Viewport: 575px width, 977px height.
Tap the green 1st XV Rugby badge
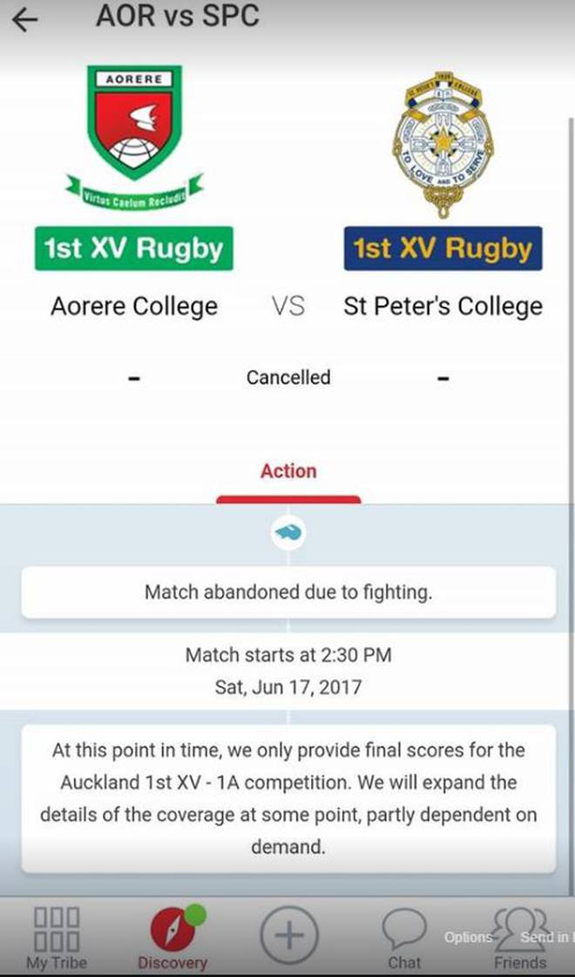(x=134, y=248)
